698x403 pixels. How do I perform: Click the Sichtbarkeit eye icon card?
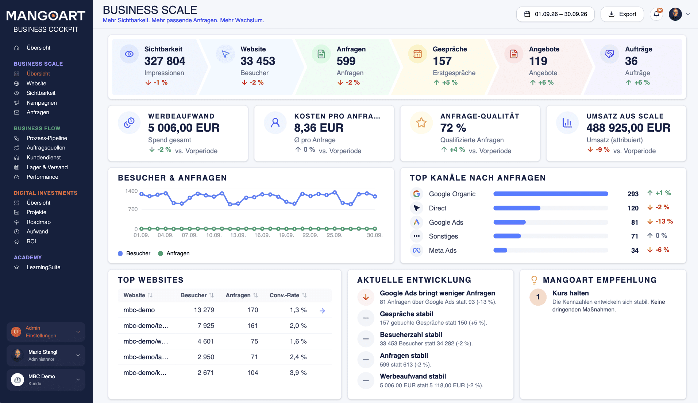[129, 54]
